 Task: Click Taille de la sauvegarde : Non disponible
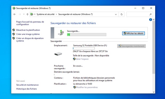click(x=91, y=55)
